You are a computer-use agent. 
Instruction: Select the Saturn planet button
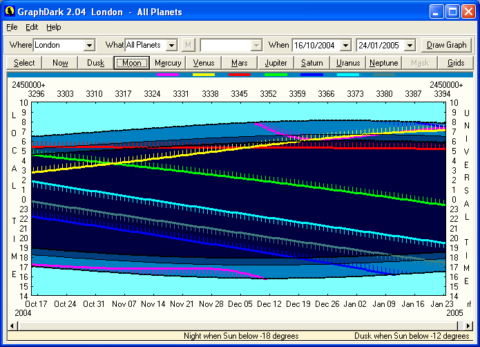point(311,63)
